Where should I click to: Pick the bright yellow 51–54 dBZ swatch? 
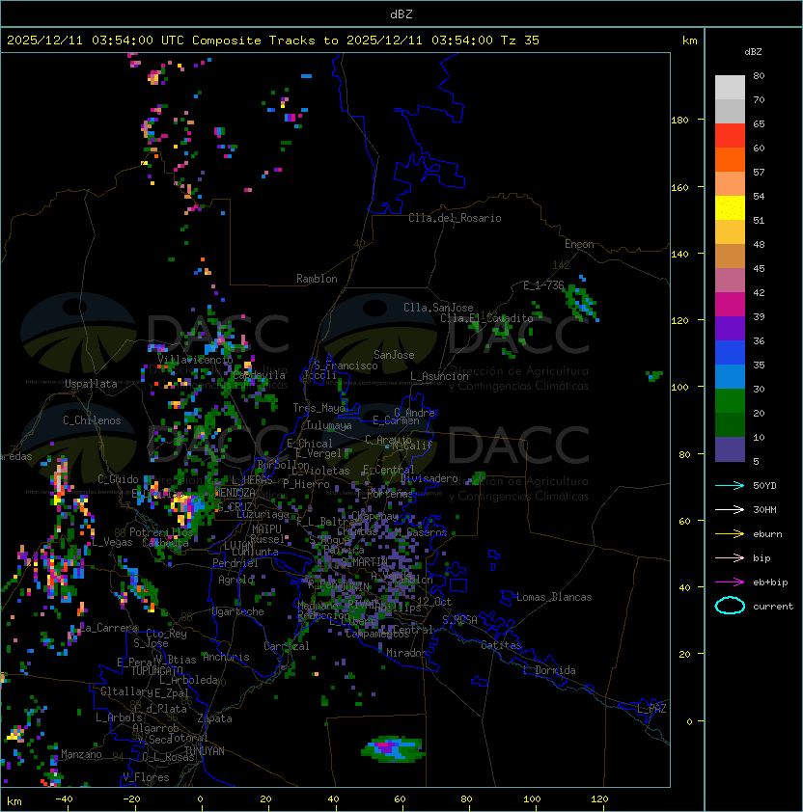coord(730,207)
